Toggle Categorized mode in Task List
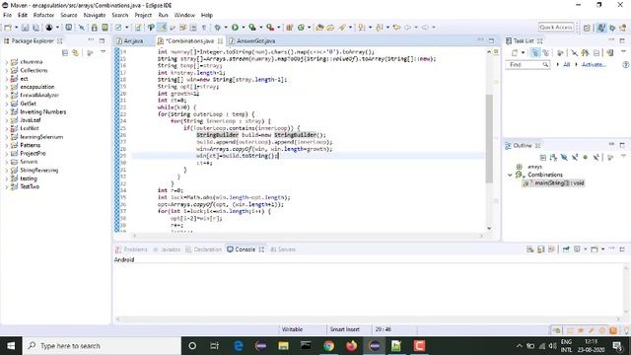631x355 pixels. pyautogui.click(x=535, y=52)
